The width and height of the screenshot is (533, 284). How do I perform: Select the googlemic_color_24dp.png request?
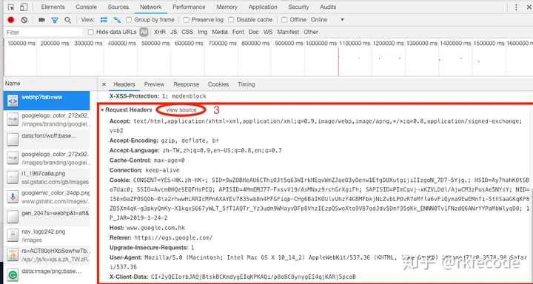[47, 197]
